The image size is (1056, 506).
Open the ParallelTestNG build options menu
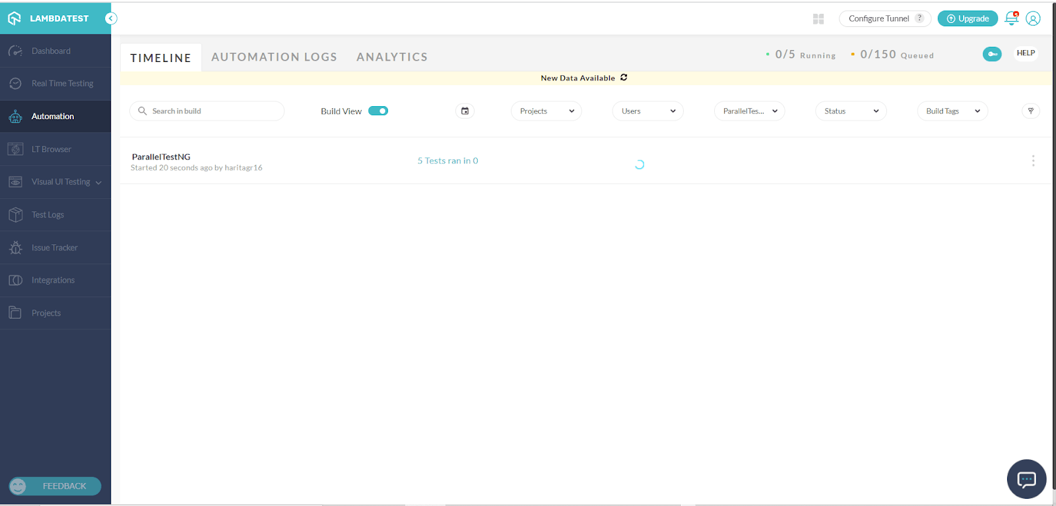coord(1034,161)
